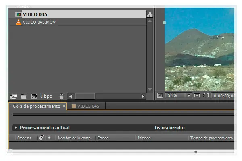
Task: Click the composition icon beside VIDEO 045
Action: click(19, 14)
